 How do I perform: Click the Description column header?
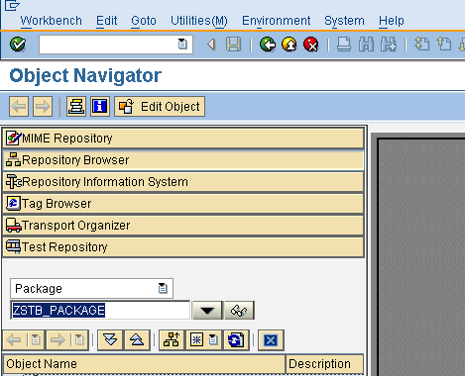coord(324,364)
